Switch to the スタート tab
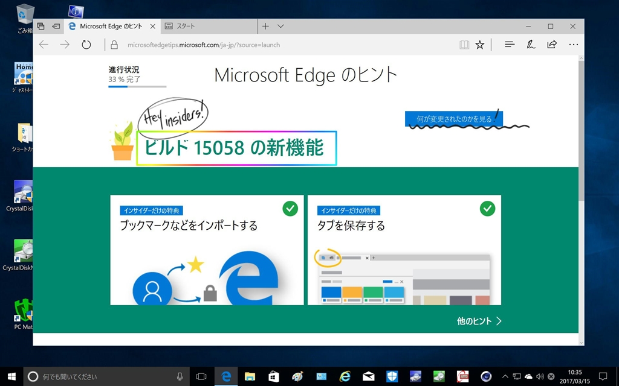Screen dimensions: 619x386 coord(209,27)
